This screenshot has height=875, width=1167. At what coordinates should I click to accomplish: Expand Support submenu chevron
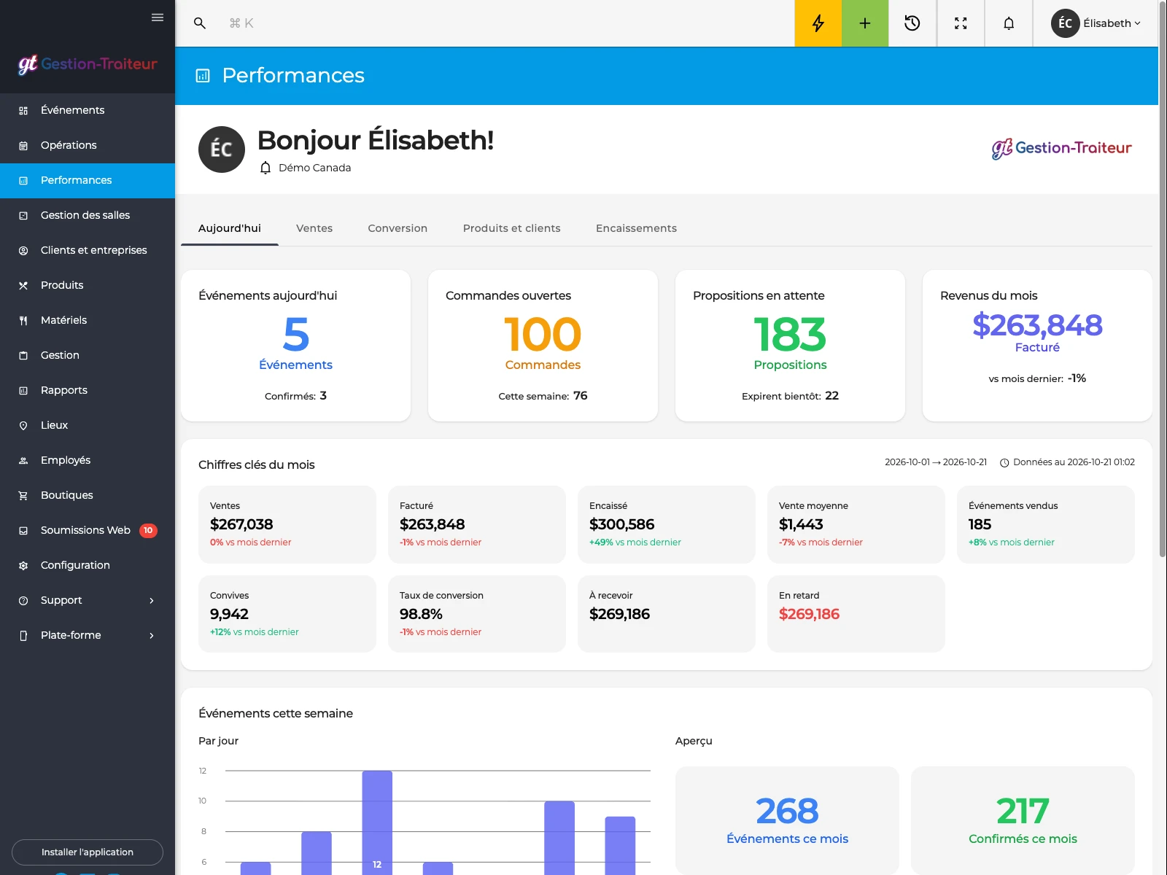click(x=152, y=601)
